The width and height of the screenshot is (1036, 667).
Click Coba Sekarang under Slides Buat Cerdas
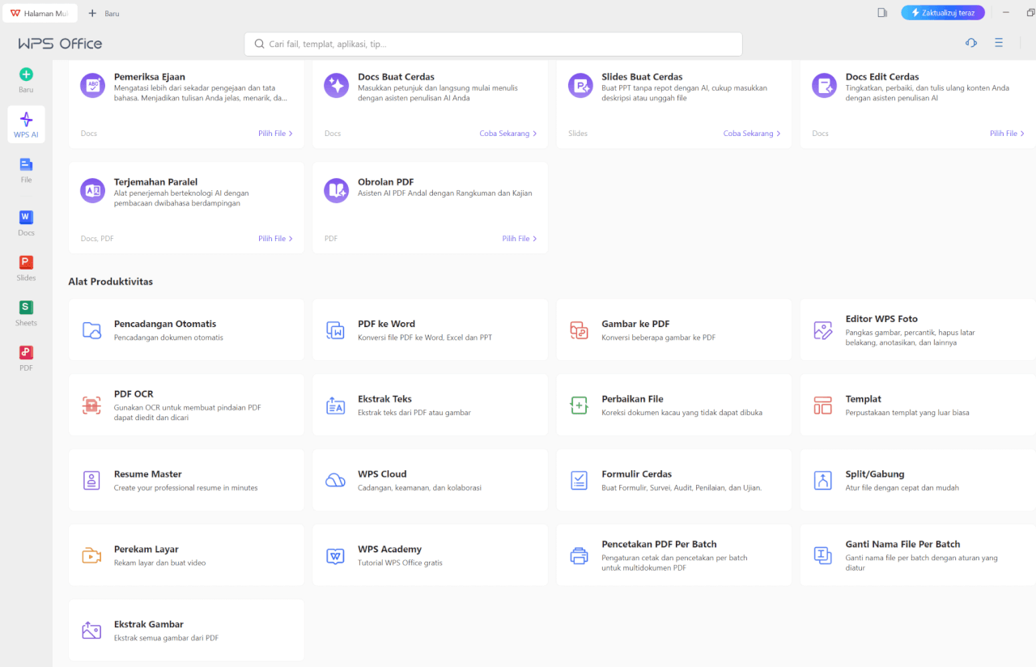pyautogui.click(x=752, y=134)
